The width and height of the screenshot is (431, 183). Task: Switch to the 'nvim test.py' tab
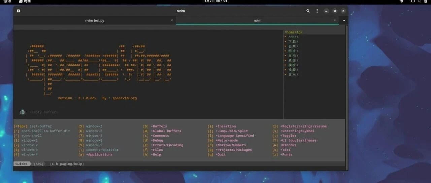(95, 21)
